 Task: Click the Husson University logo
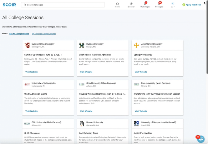[82, 45]
